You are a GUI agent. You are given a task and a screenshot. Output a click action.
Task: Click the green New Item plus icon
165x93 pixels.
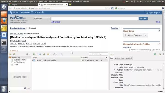[x=34, y=54]
